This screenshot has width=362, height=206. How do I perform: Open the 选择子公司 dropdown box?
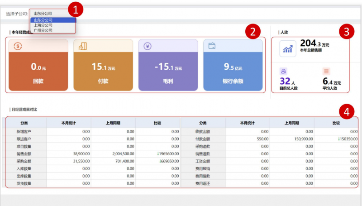[52, 14]
